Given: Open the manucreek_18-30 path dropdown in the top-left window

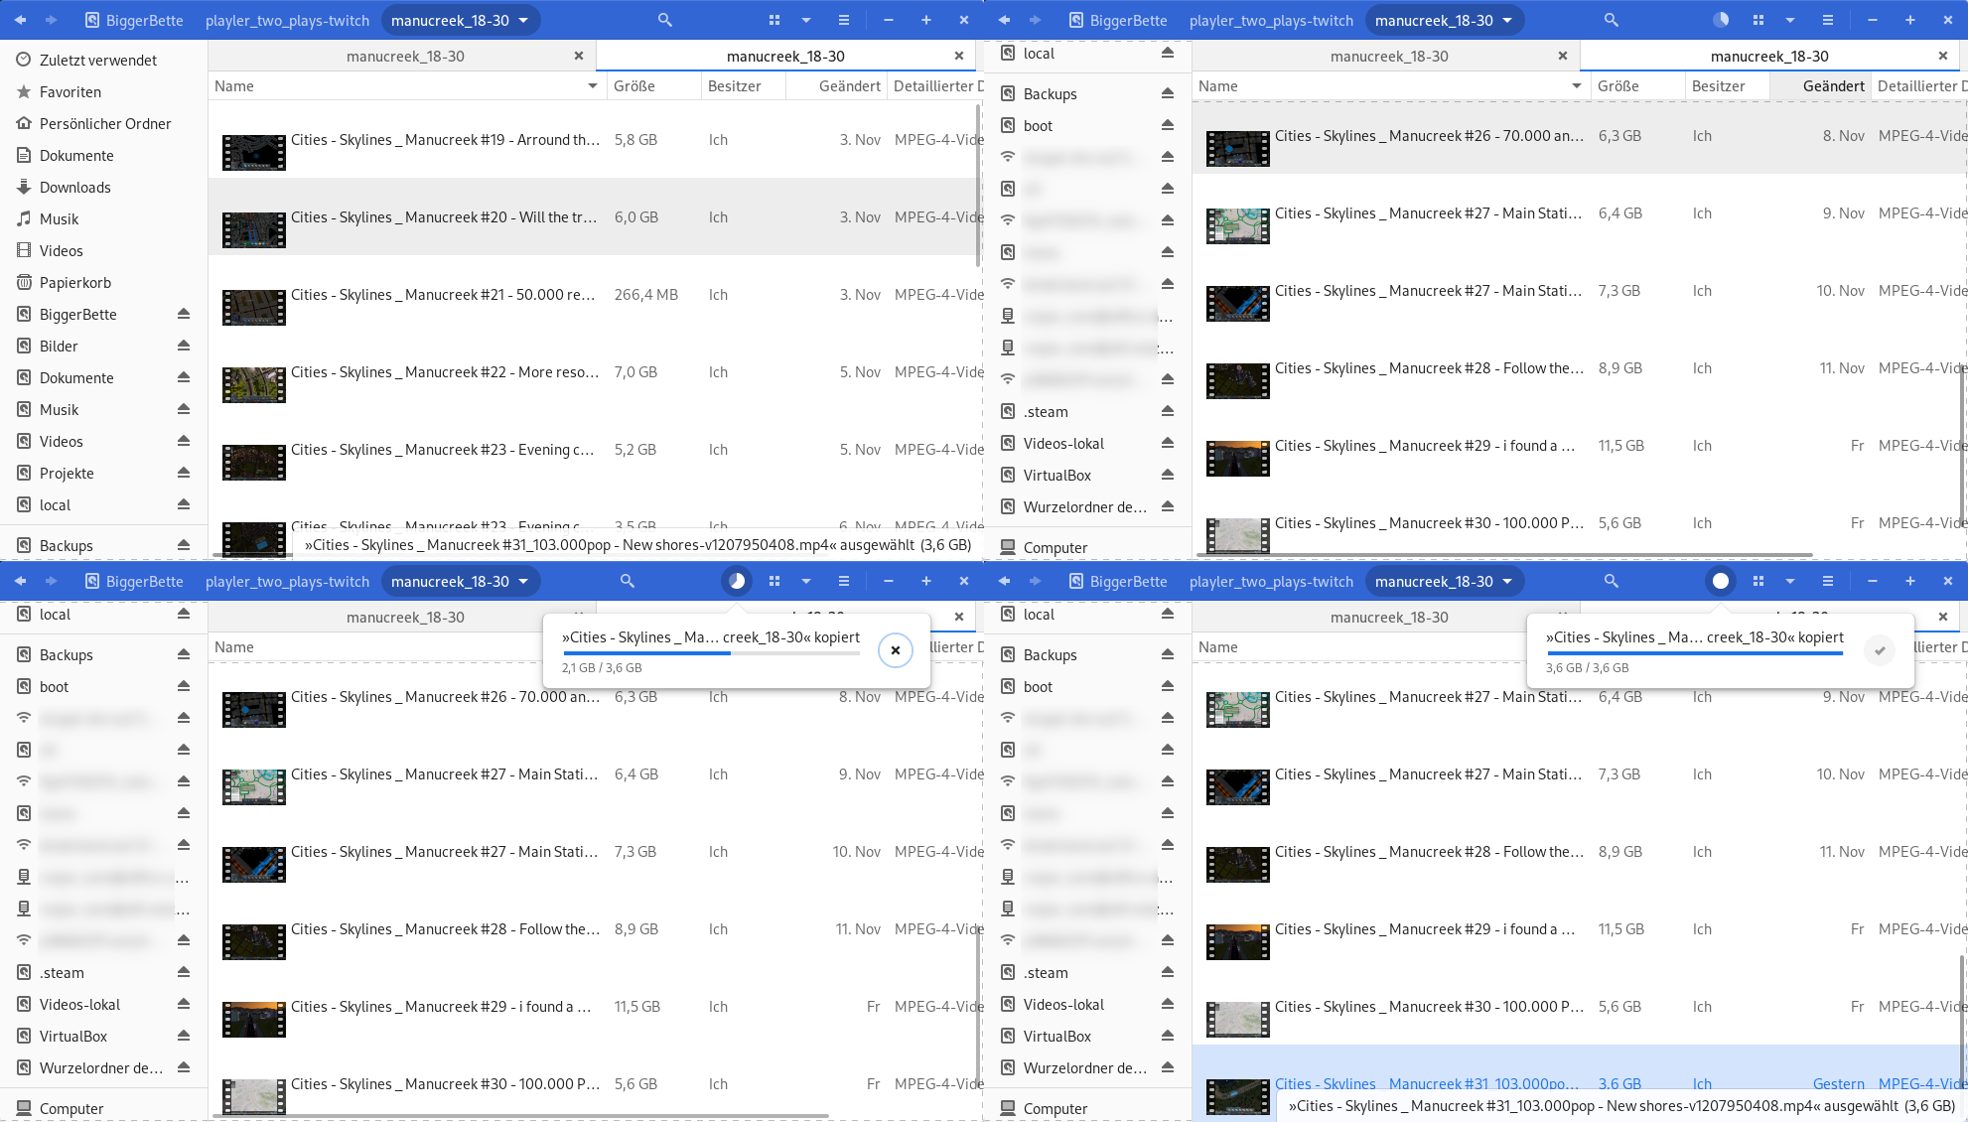Looking at the screenshot, I should click(x=461, y=20).
